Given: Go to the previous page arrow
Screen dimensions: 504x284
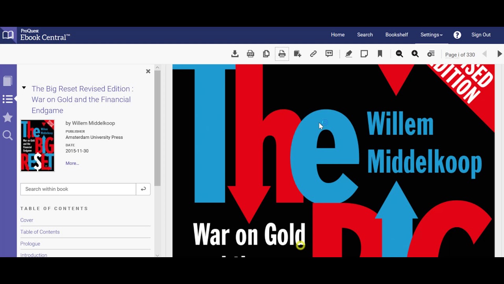Looking at the screenshot, I should [485, 54].
